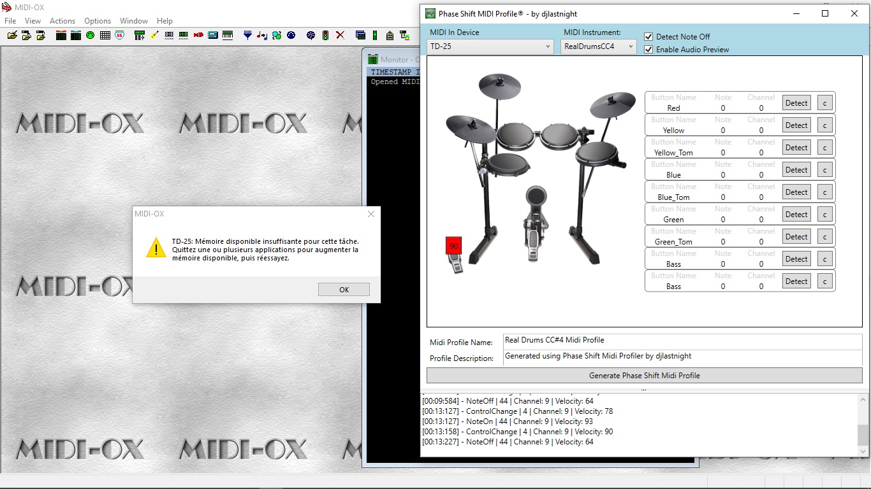Click the yellow warning triangle in MIDI-OX dialog

156,248
